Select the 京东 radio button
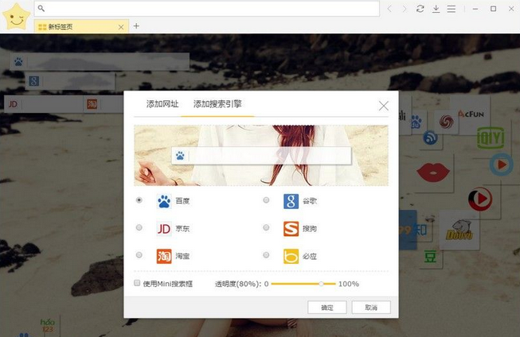The width and height of the screenshot is (520, 337). coord(139,227)
